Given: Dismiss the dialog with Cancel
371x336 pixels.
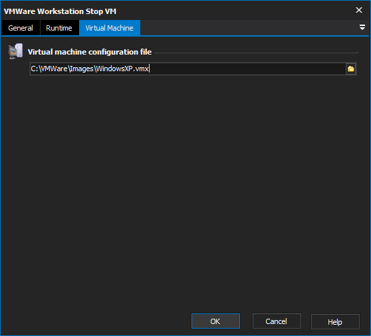Looking at the screenshot, I should (x=277, y=321).
